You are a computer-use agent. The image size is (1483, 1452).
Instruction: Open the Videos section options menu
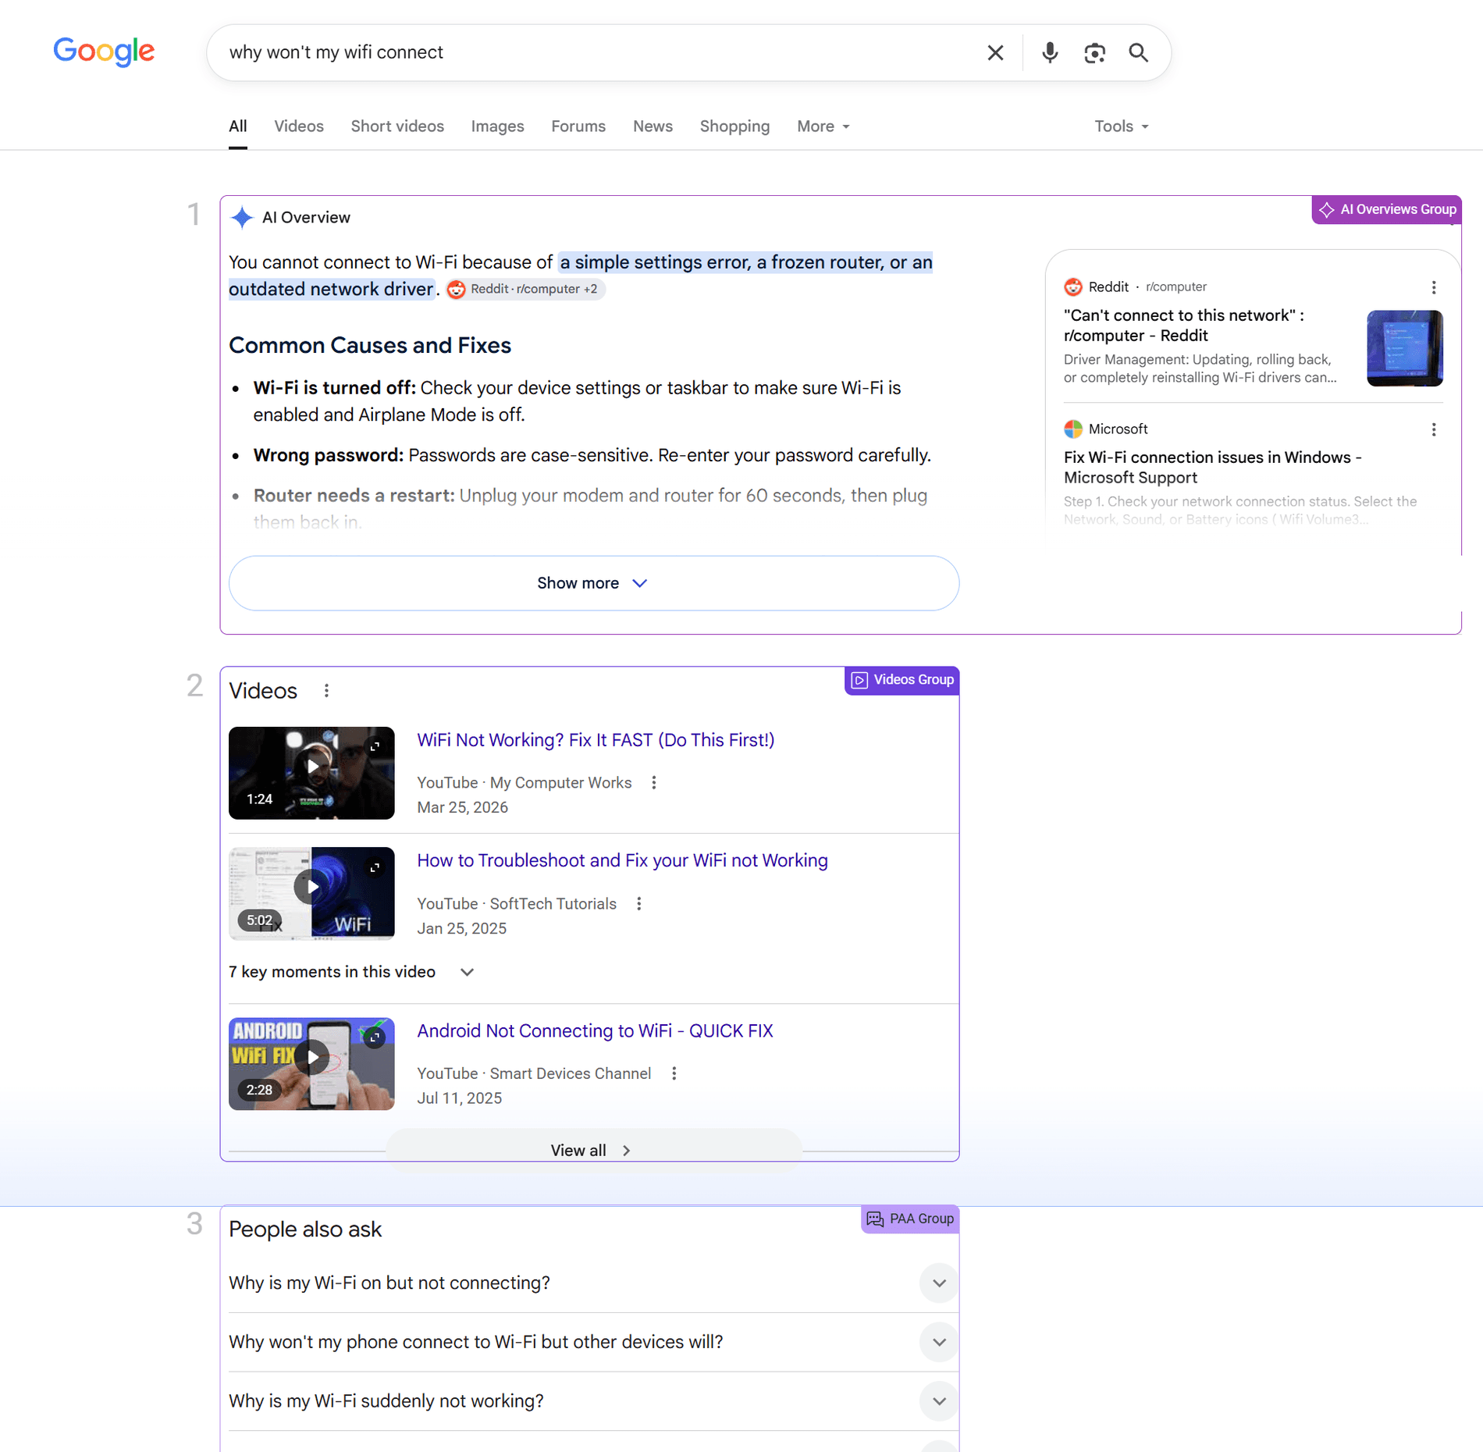[326, 691]
